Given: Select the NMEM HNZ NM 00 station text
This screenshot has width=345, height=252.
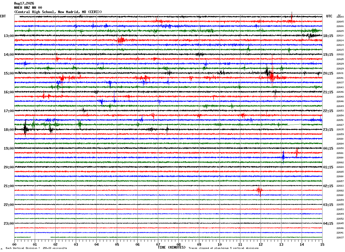Looking at the screenshot, I should (x=28, y=8).
